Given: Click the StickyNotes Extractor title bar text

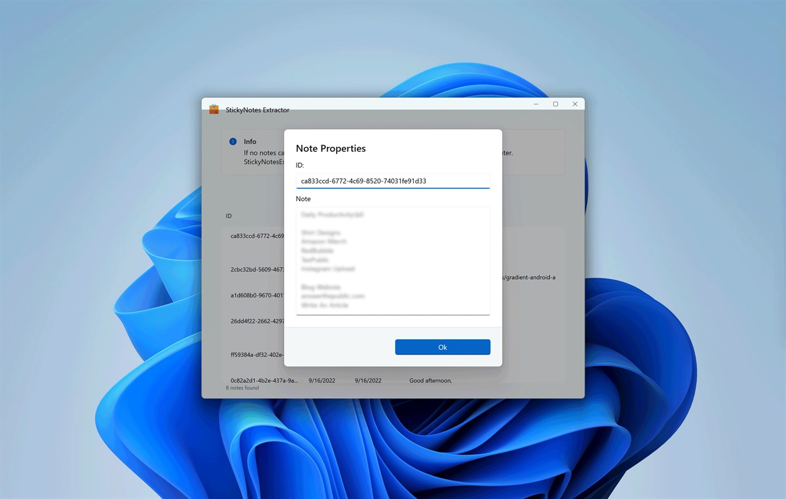Looking at the screenshot, I should [x=257, y=109].
